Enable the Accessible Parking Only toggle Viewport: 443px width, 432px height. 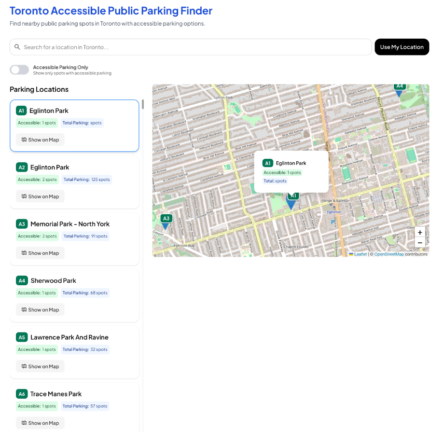coord(19,70)
